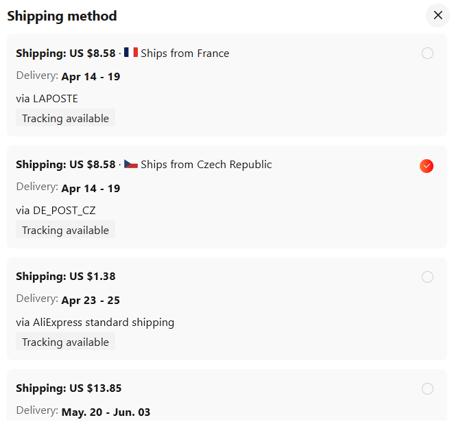Close the Shipping method dialog
Viewport: 454px width, 444px height.
[438, 15]
